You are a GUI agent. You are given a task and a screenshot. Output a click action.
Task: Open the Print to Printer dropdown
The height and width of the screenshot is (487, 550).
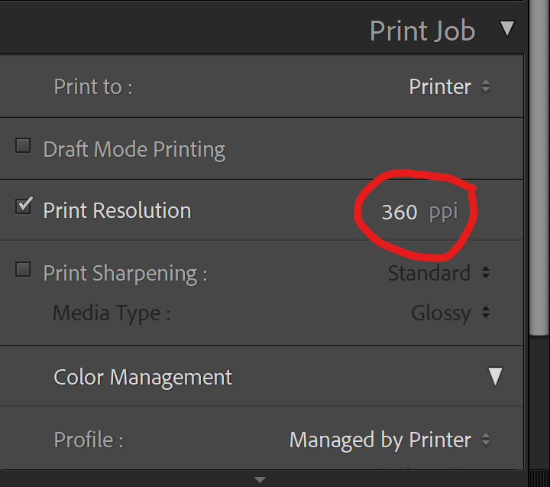pyautogui.click(x=449, y=87)
